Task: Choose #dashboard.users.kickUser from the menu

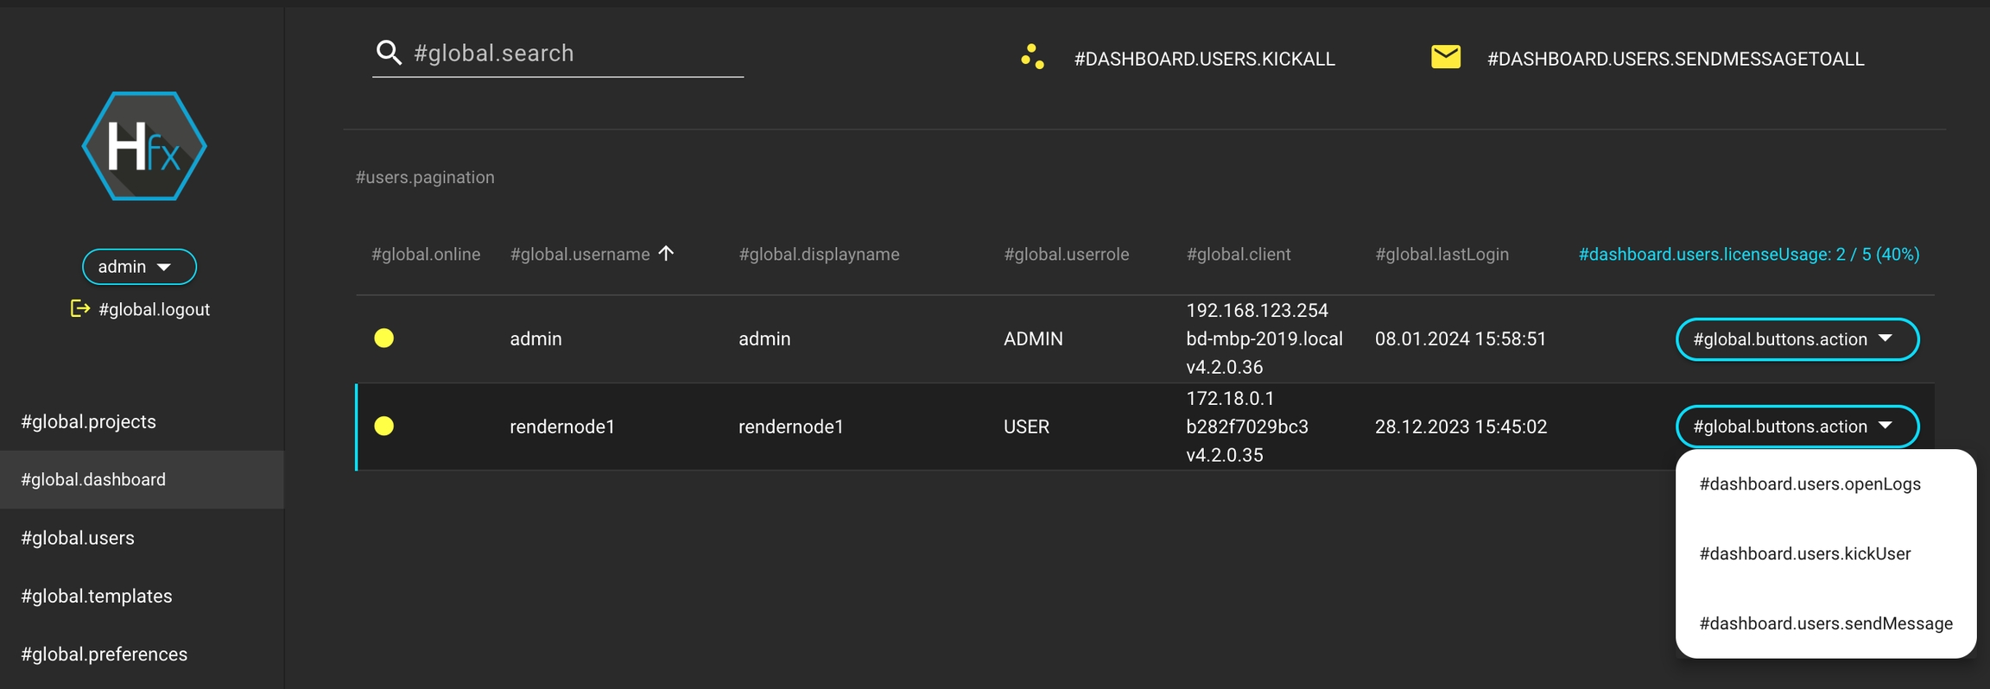Action: coord(1804,554)
